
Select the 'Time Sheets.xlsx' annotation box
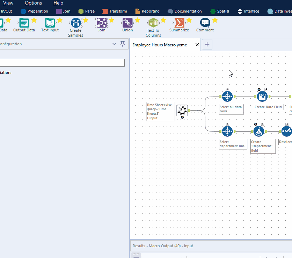pyautogui.click(x=161, y=112)
